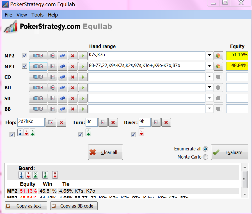This screenshot has width=252, height=214.
Task: Click the results scrollbar thumb
Action: click(x=244, y=179)
